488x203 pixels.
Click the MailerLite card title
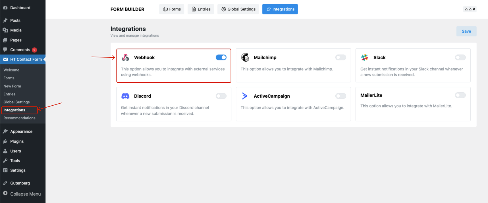tap(371, 95)
